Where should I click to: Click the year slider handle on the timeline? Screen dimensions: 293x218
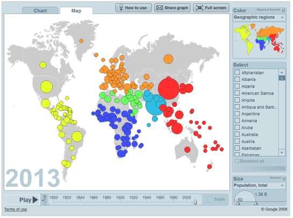click(x=196, y=202)
